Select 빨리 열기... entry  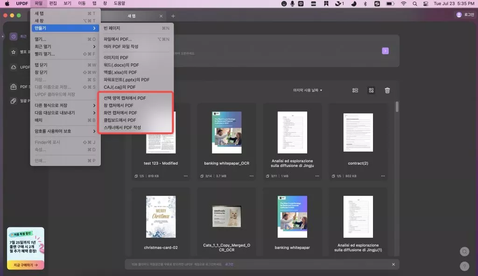pyautogui.click(x=65, y=54)
